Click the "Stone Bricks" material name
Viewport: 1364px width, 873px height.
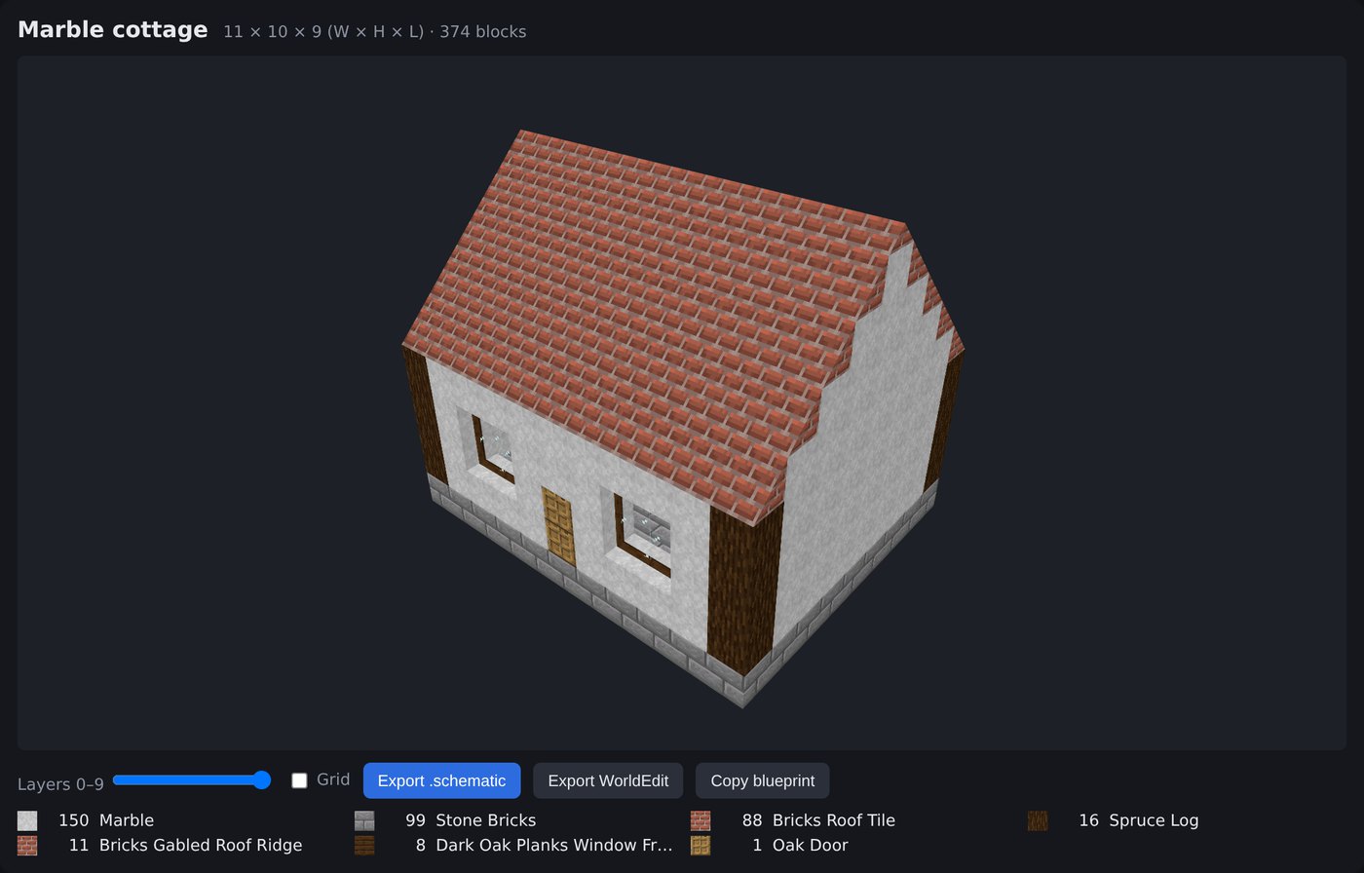485,820
